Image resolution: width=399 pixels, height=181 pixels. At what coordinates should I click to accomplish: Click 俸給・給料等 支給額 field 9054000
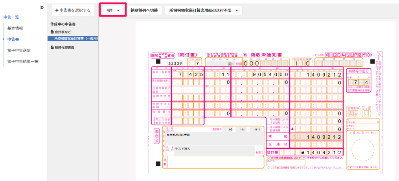[x=260, y=75]
